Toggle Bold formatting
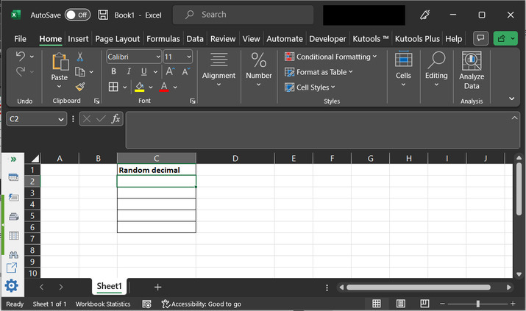 tap(113, 71)
